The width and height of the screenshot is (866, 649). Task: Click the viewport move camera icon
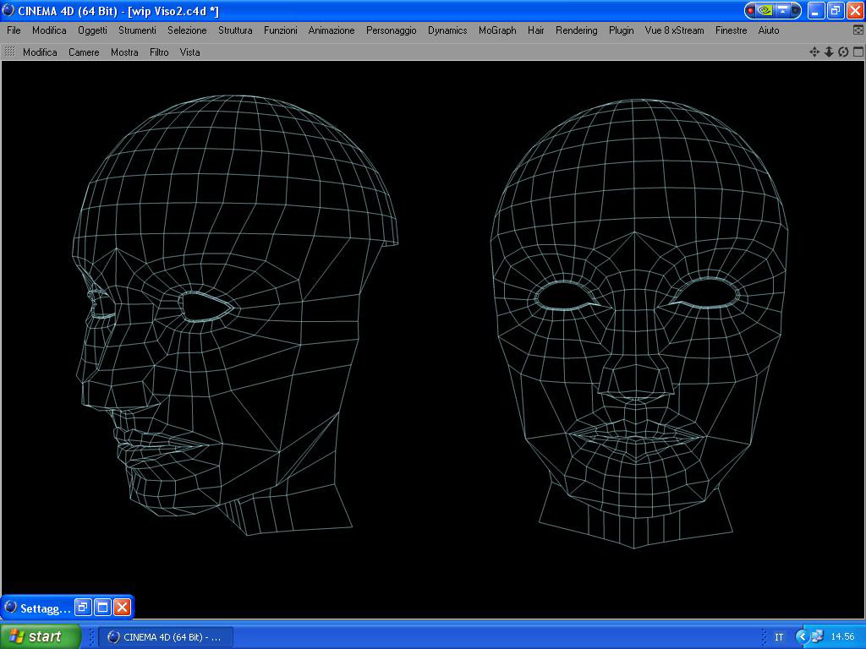[x=814, y=52]
